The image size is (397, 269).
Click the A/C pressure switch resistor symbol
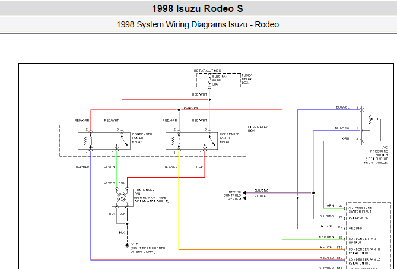[370, 119]
